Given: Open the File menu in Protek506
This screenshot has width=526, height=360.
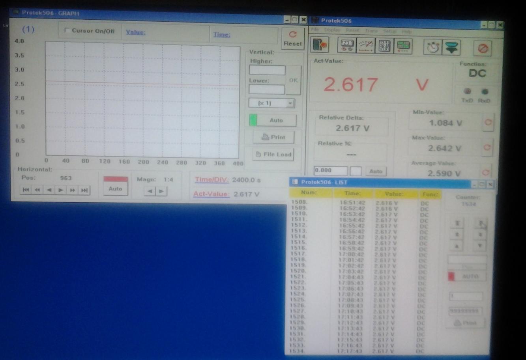Looking at the screenshot, I should tap(315, 30).
